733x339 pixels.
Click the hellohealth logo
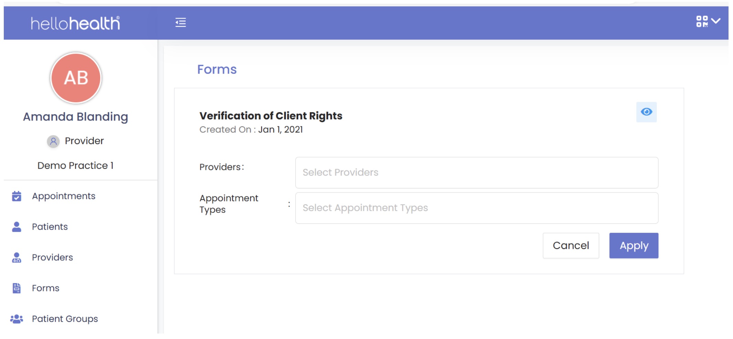pos(75,23)
